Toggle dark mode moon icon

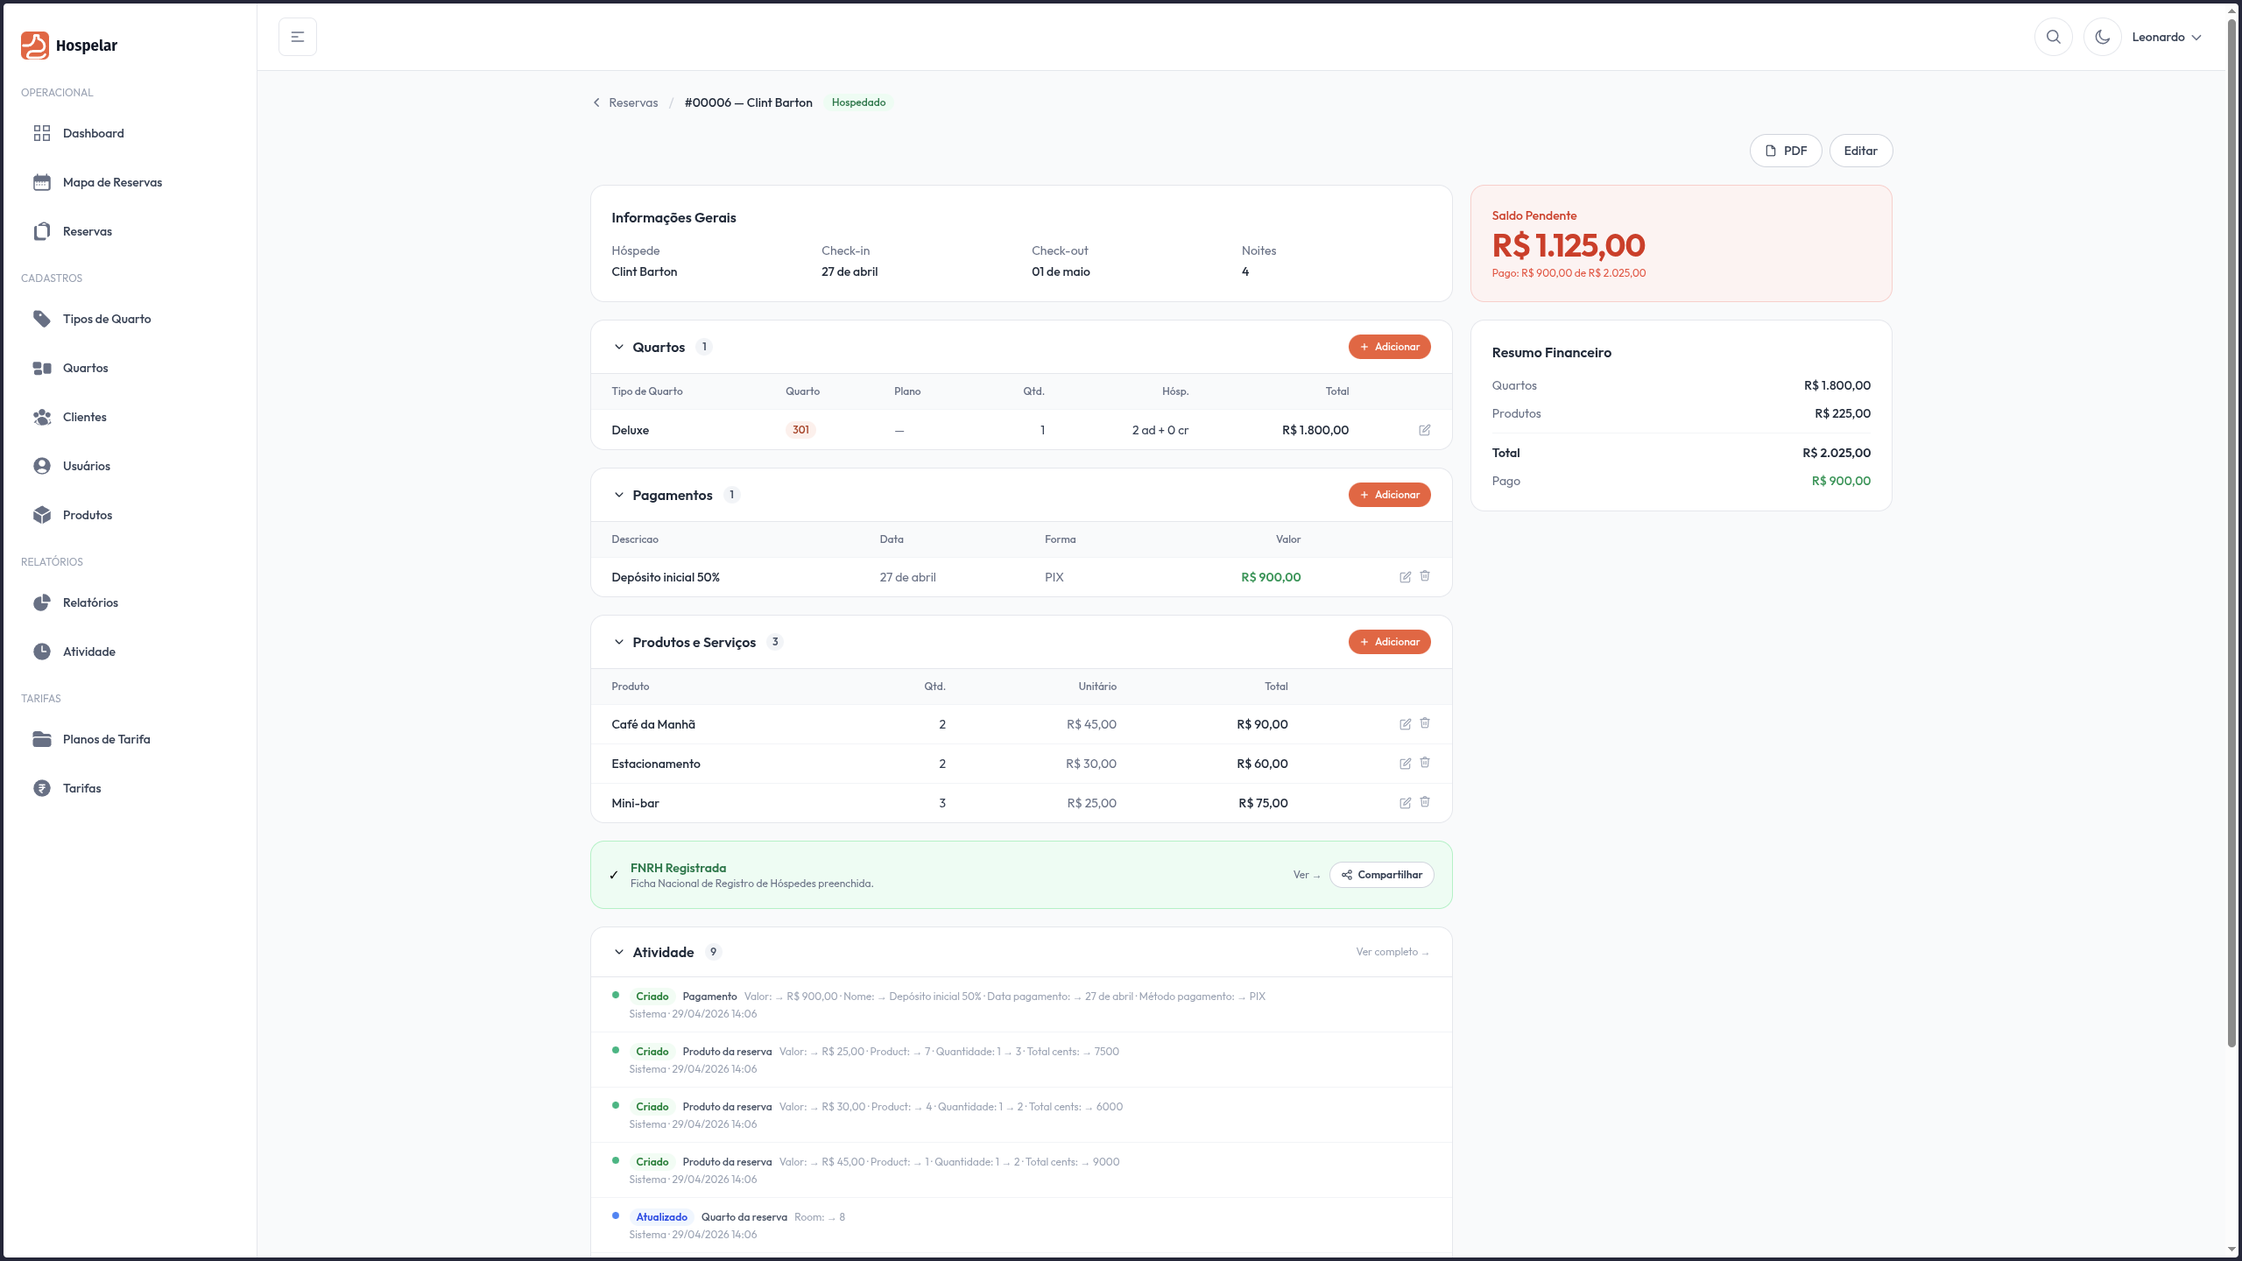click(2102, 37)
